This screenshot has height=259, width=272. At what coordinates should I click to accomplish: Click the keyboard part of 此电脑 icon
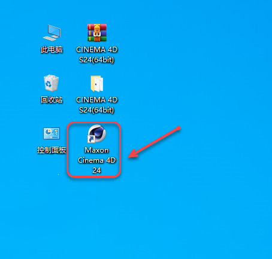49,38
